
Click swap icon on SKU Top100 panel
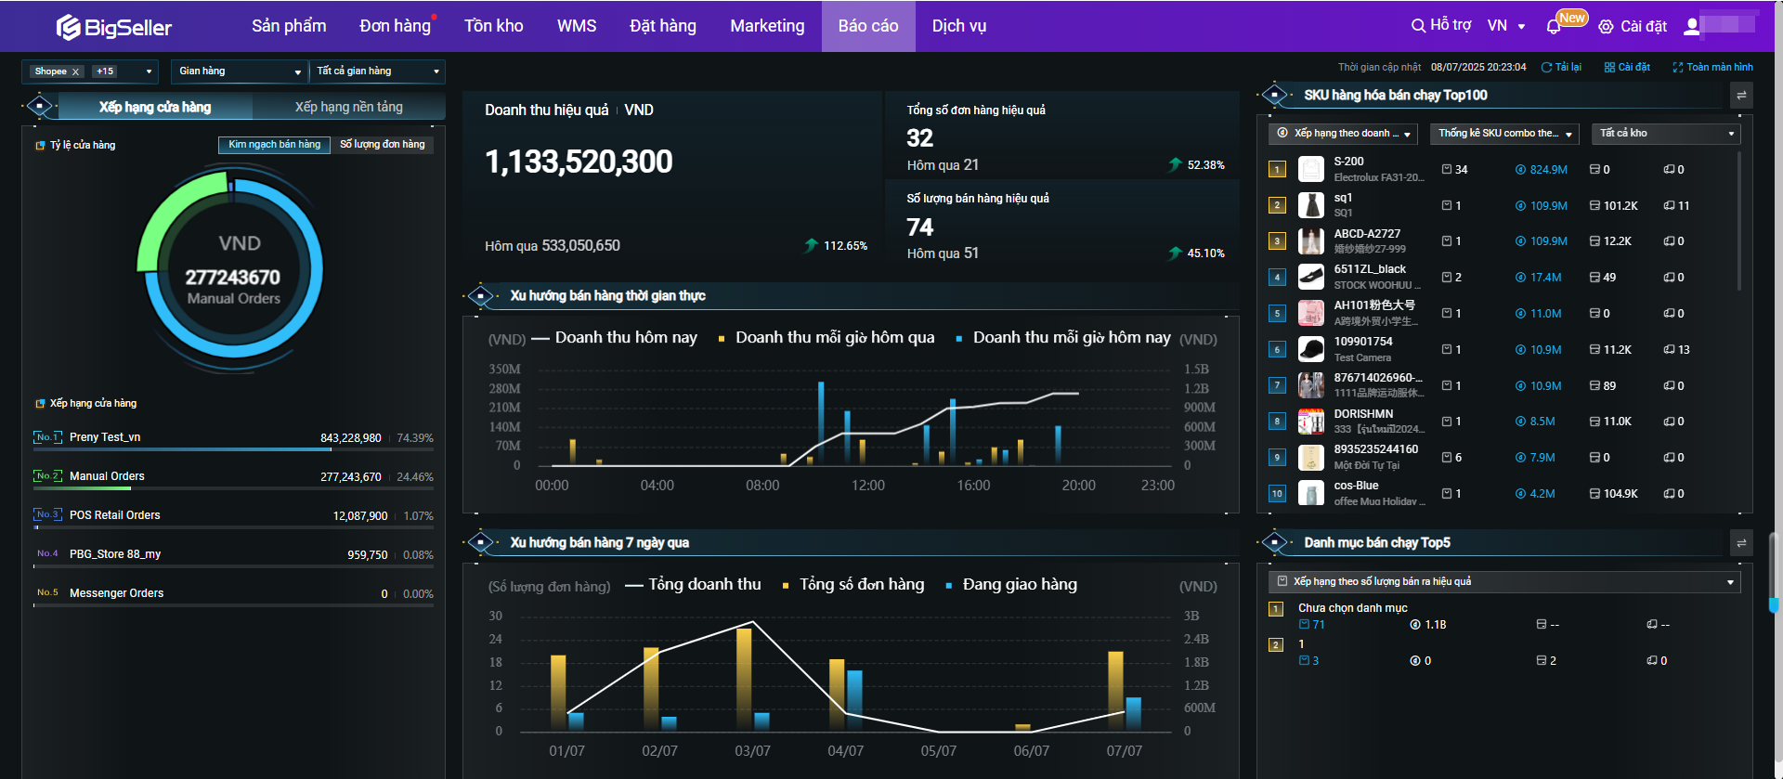coord(1741,96)
